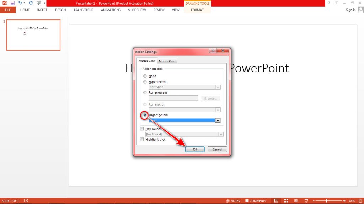Open the Hyperlink to dropdown
The width and height of the screenshot is (364, 204).
[217, 87]
